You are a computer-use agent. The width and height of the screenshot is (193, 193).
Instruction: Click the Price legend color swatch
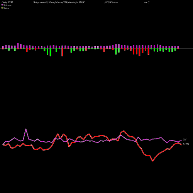point(2,8)
